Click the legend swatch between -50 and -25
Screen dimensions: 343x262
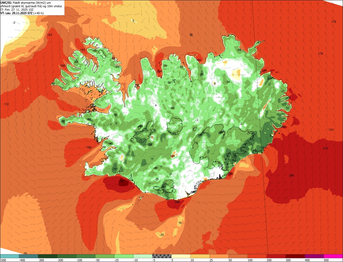[x=105, y=256]
